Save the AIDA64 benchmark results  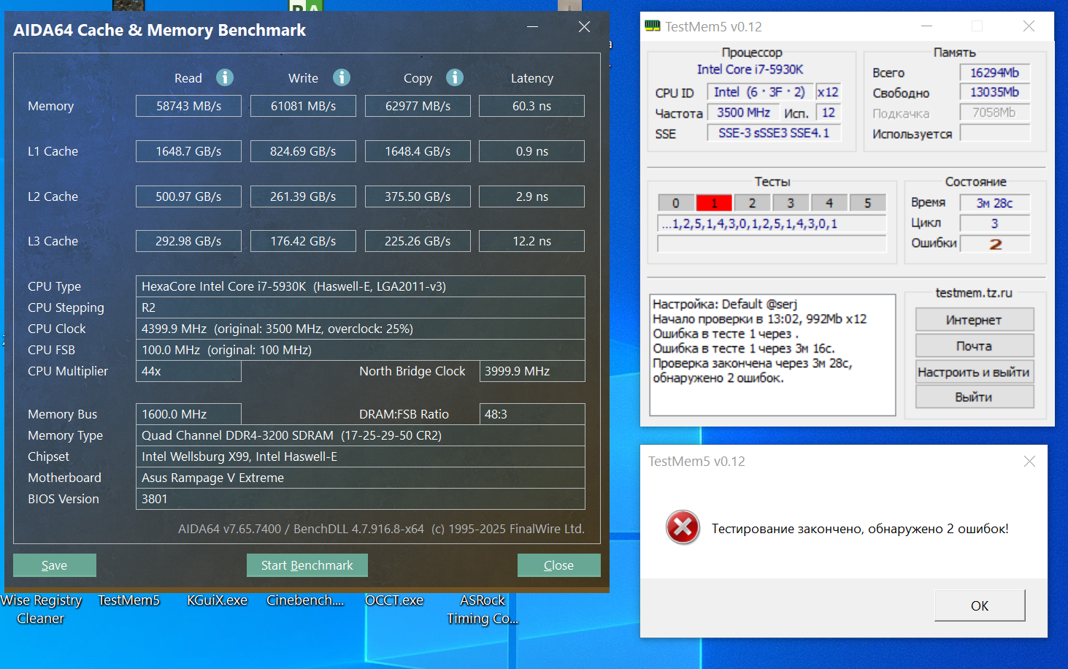(x=55, y=565)
